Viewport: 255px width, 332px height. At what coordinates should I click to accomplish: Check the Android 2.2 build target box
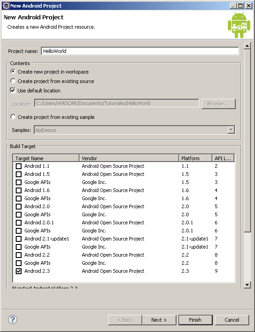click(19, 255)
